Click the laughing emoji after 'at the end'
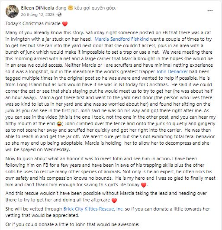This screenshot has height=230, width=222. [x=59, y=124]
